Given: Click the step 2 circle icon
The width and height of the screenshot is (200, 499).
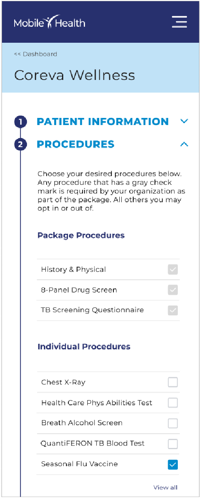Looking at the screenshot, I should [21, 144].
